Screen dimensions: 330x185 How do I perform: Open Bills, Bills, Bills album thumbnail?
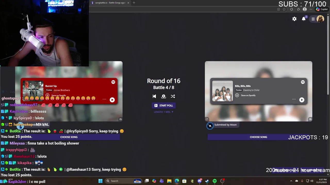click(x=222, y=91)
